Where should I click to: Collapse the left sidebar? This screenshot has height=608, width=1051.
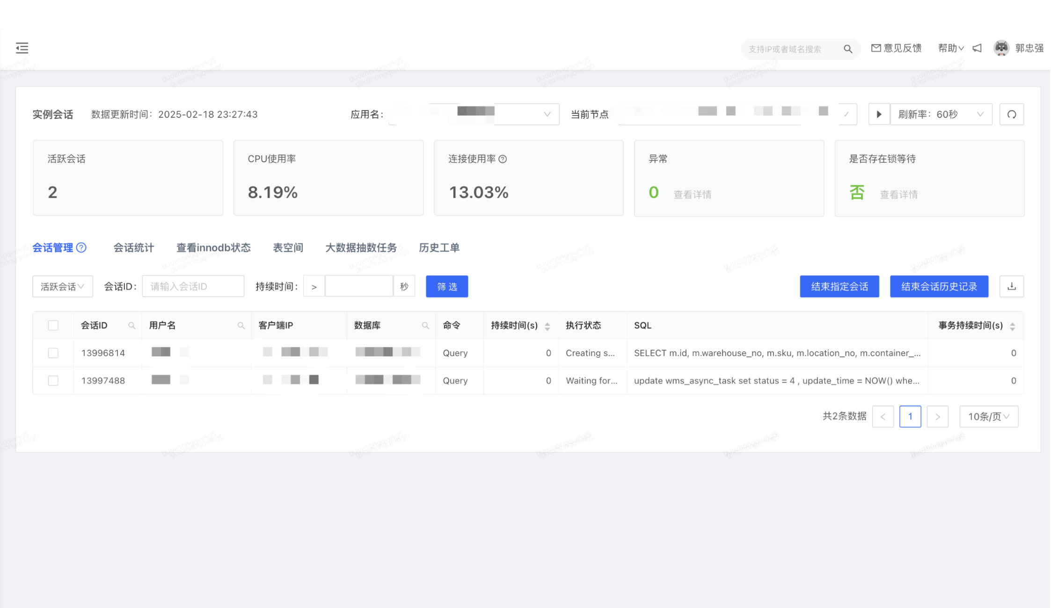click(x=21, y=48)
